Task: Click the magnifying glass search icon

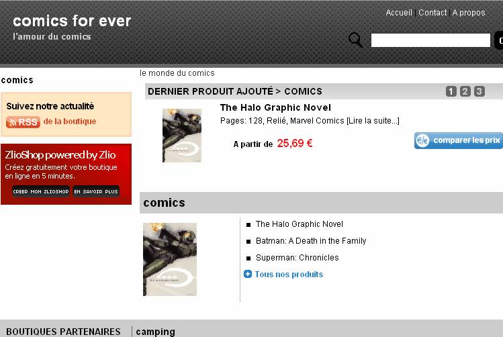Action: click(x=355, y=40)
